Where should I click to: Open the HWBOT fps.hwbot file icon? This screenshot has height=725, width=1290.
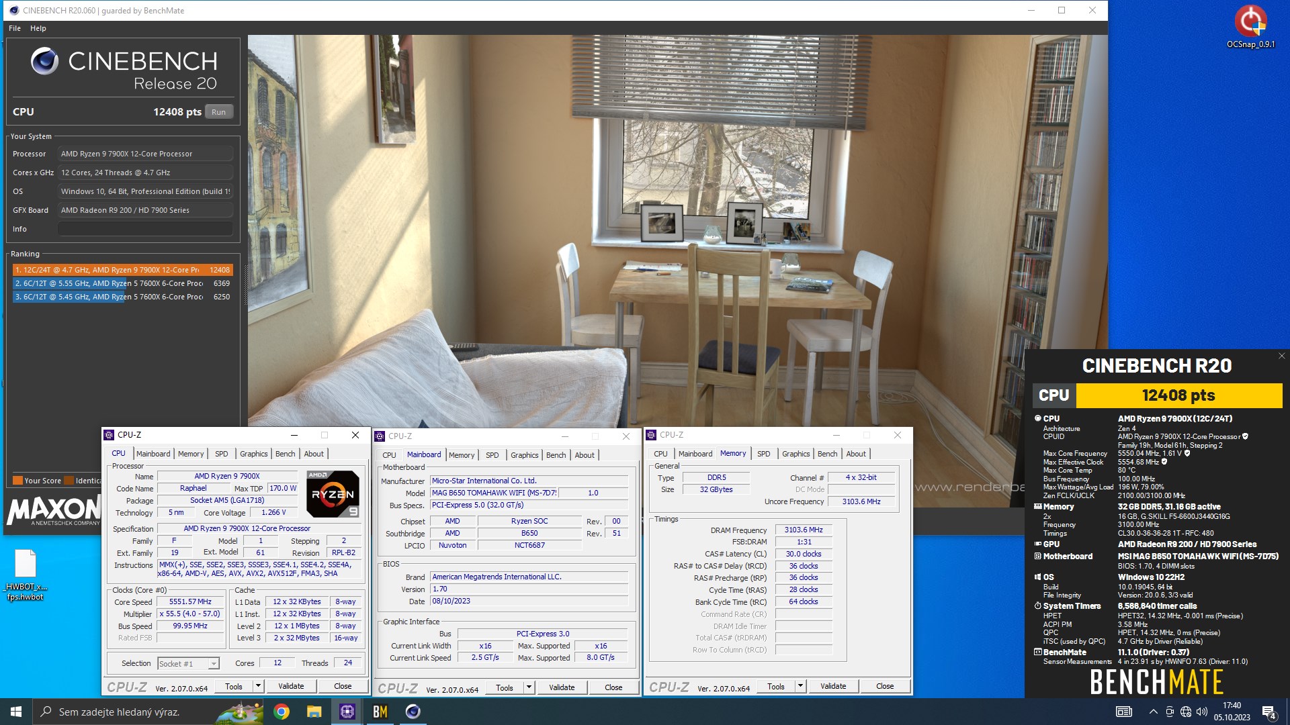(26, 575)
